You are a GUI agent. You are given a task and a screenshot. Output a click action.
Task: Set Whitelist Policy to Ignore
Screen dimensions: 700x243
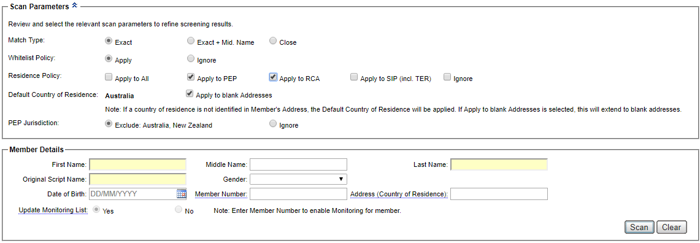[x=191, y=58]
